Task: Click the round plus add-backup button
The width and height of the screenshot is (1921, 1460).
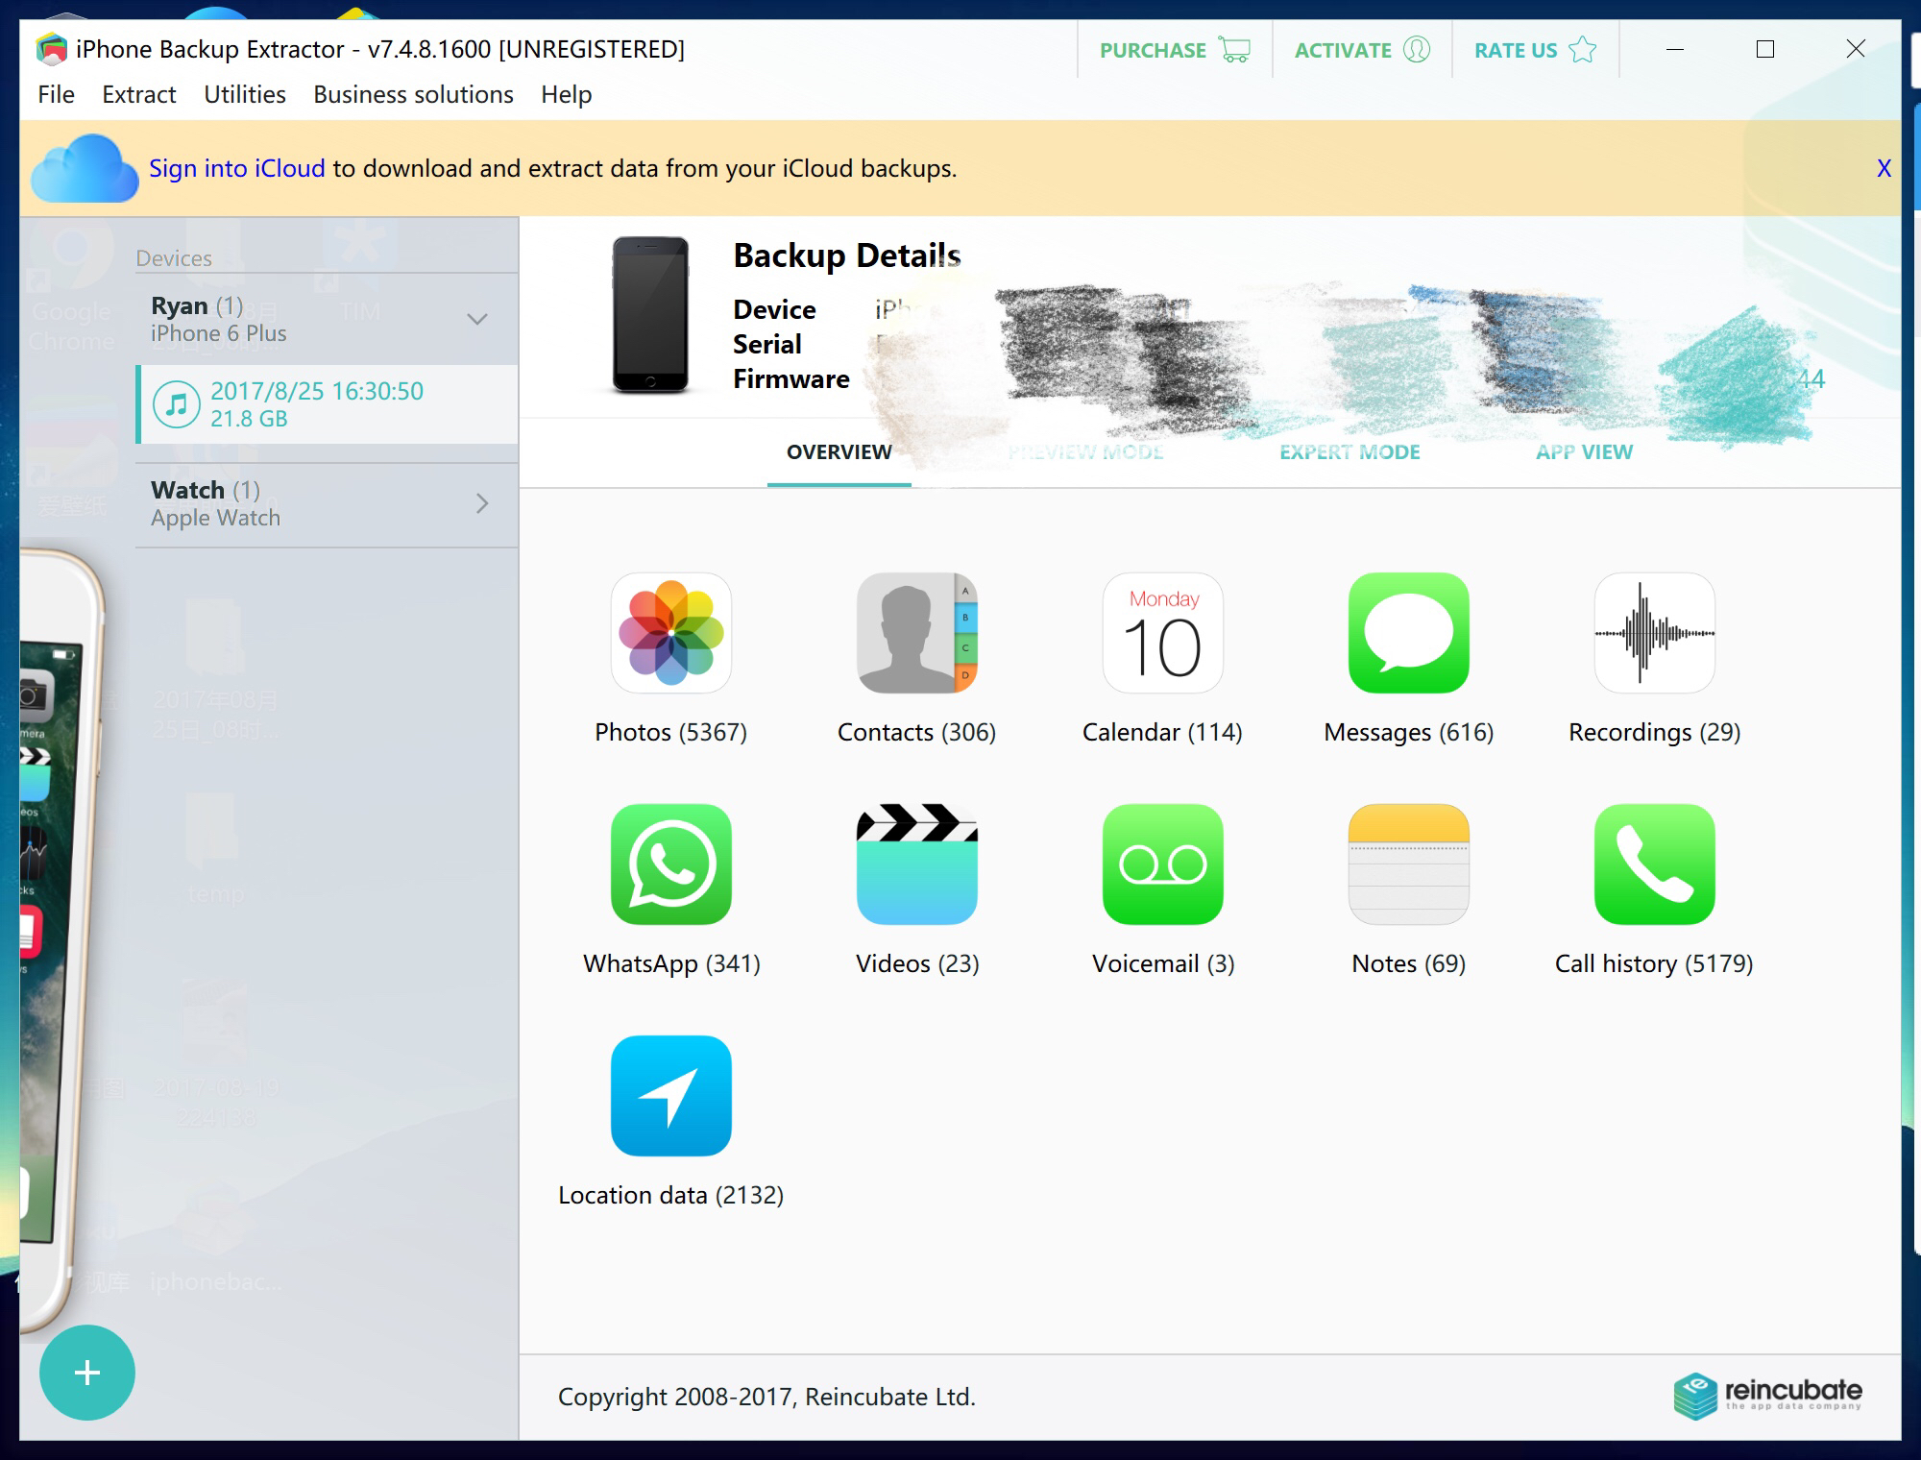Action: click(x=86, y=1372)
